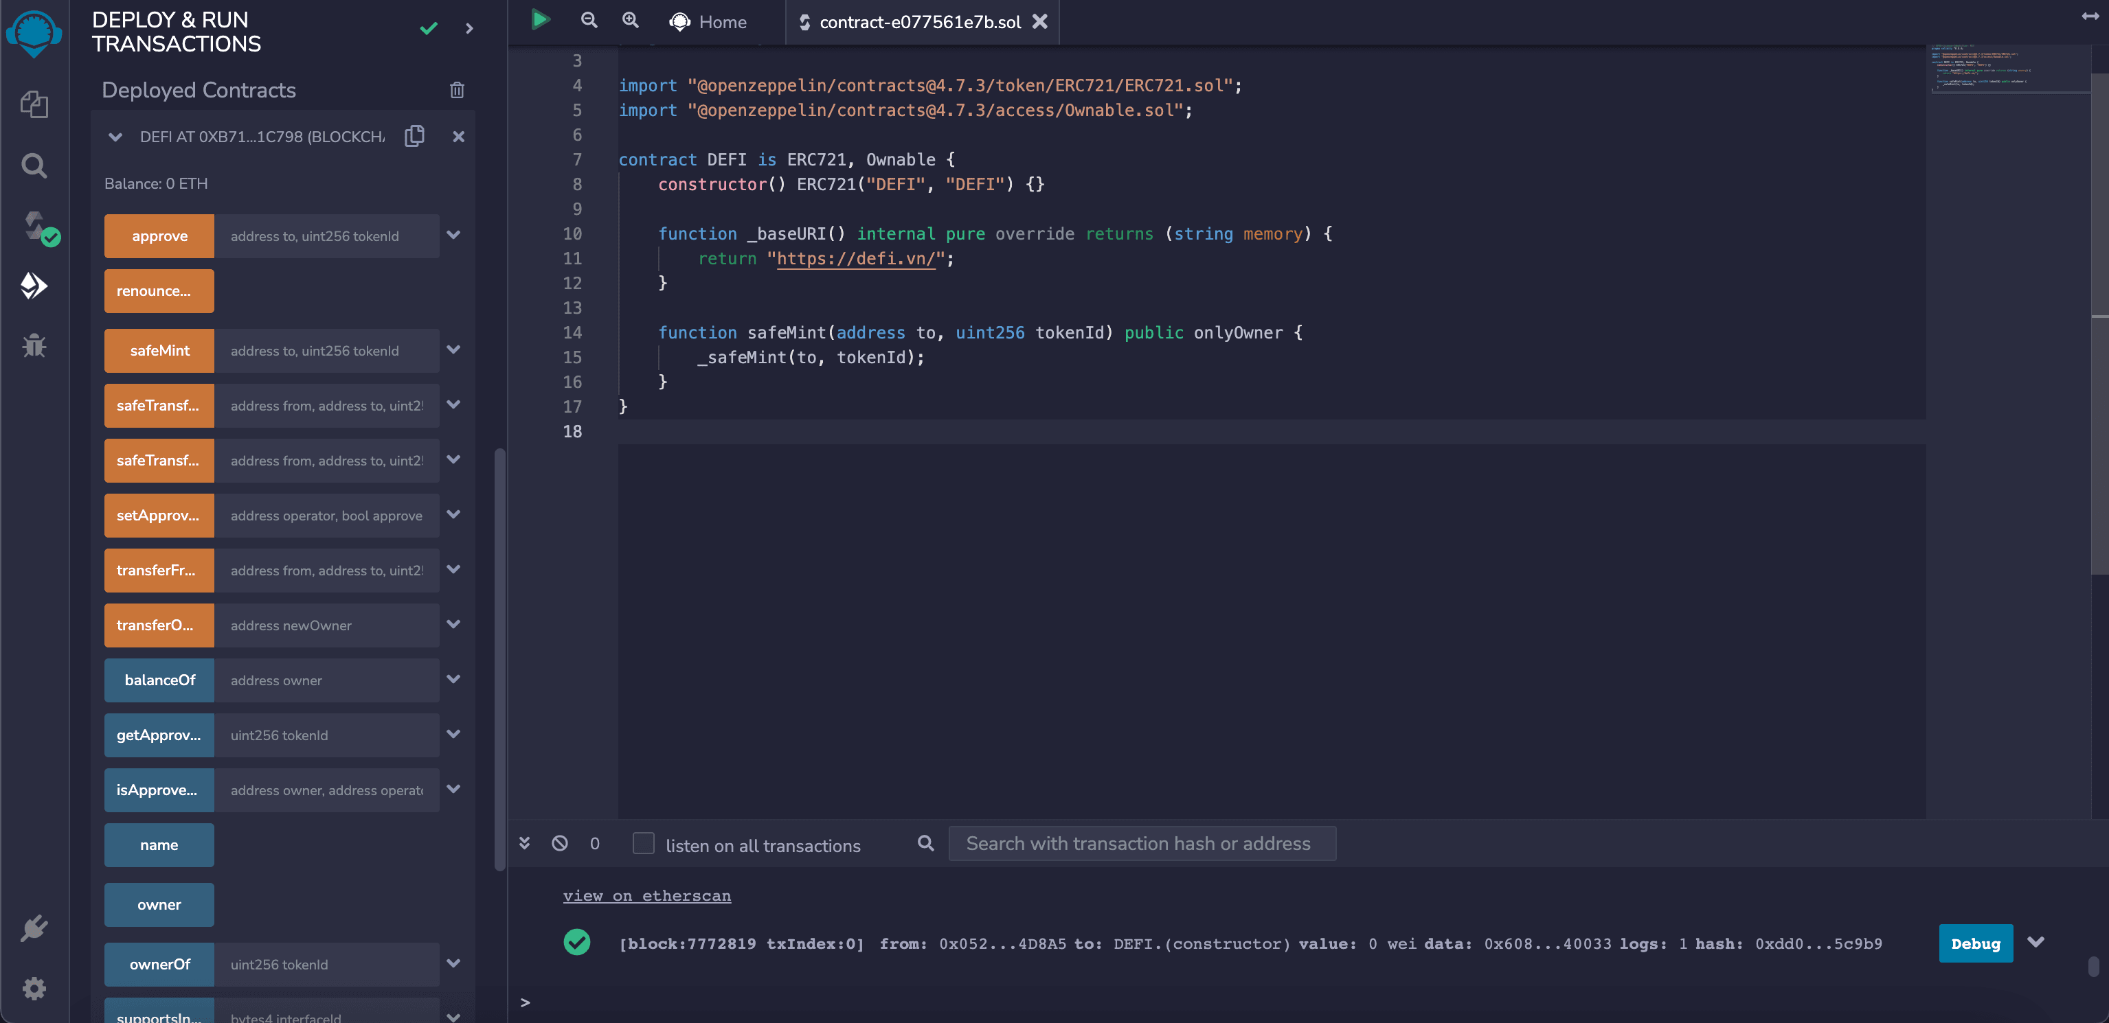This screenshot has width=2109, height=1023.
Task: Click the arrow next to panel header checkmark
Action: (x=469, y=29)
